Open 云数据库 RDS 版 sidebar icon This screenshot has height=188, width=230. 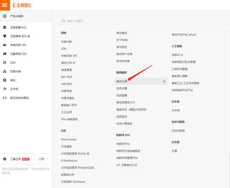[5, 36]
